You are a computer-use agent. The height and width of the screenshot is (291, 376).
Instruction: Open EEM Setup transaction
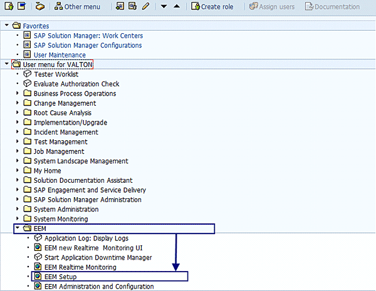point(60,277)
